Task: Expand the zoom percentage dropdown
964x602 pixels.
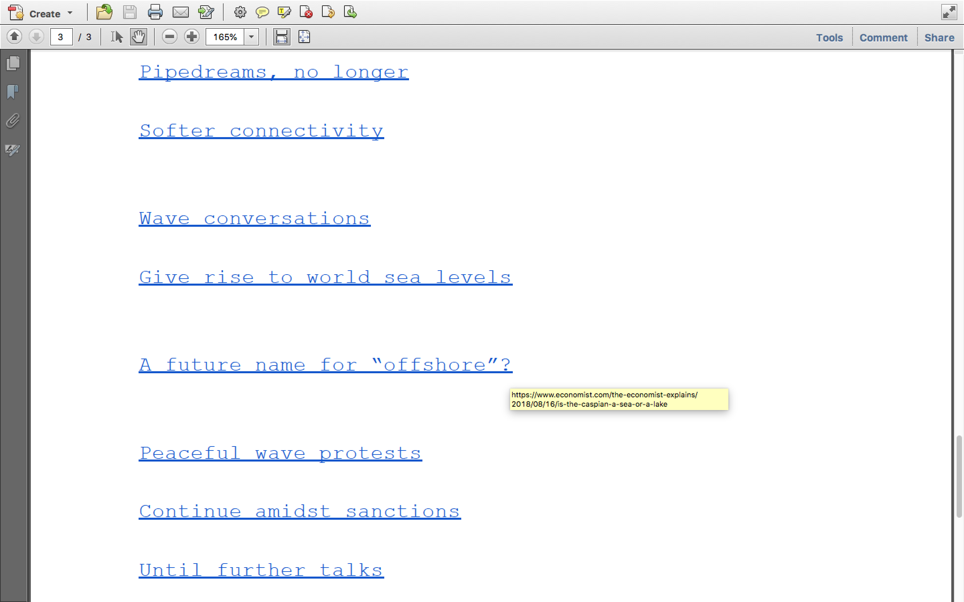Action: (251, 37)
